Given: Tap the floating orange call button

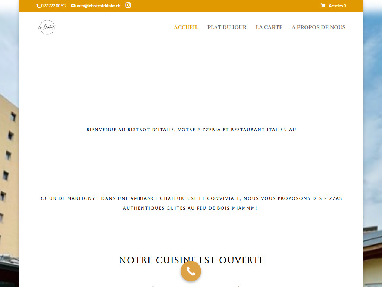Looking at the screenshot, I should pyautogui.click(x=191, y=271).
